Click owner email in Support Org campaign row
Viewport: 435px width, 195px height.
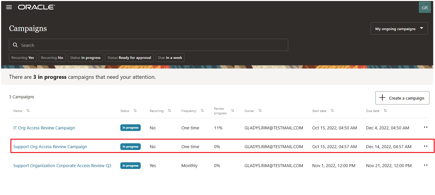tap(274, 147)
